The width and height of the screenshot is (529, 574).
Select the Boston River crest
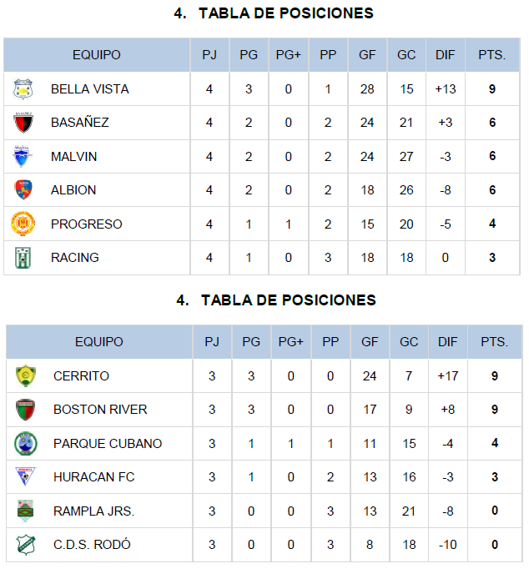pos(25,410)
